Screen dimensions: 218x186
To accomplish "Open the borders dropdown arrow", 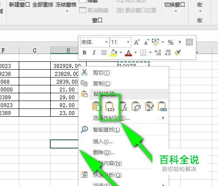I will (150, 53).
